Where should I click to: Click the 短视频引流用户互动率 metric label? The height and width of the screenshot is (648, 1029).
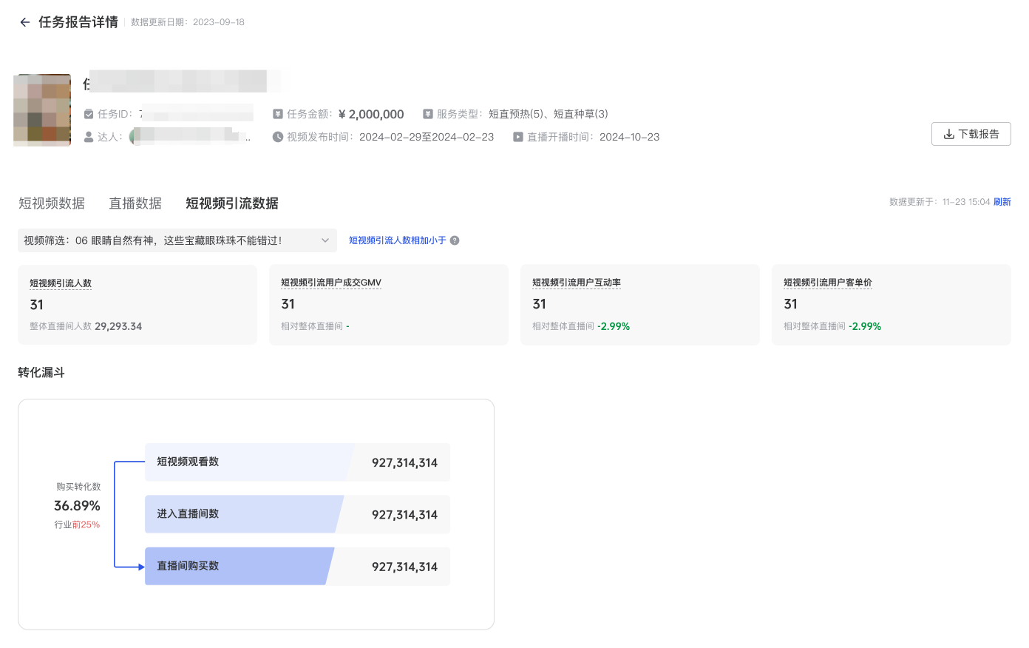[x=577, y=283]
